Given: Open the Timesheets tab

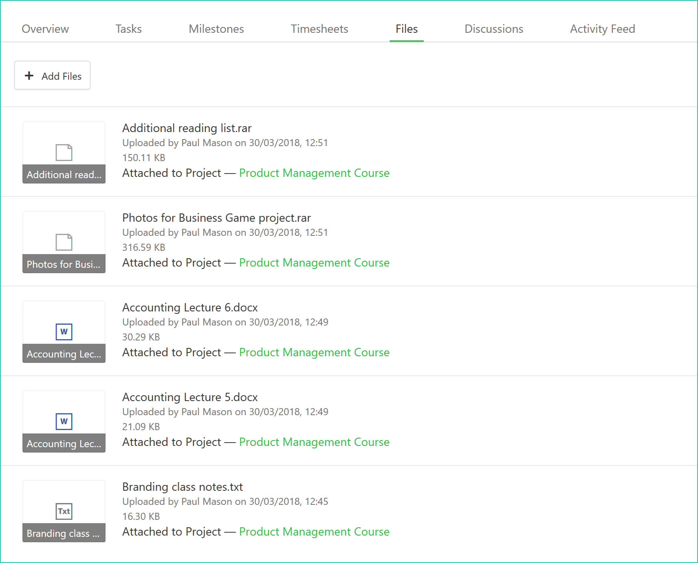Looking at the screenshot, I should pyautogui.click(x=320, y=29).
